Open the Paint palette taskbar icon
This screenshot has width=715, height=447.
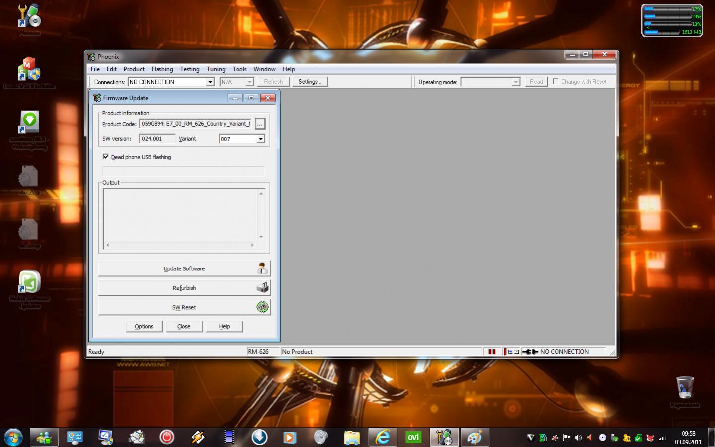point(475,437)
